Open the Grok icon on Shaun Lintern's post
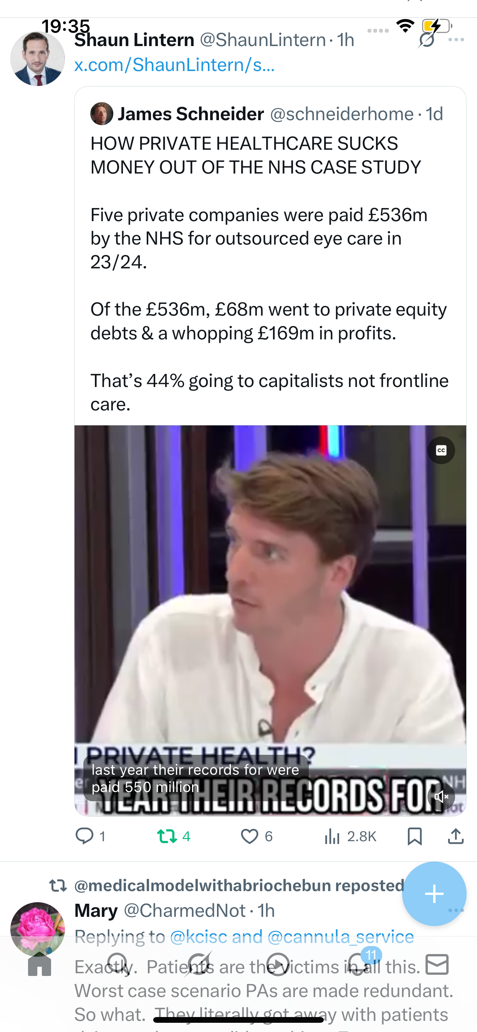The width and height of the screenshot is (477, 1032). coord(426,40)
